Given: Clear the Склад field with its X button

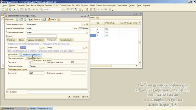Looking at the screenshot, I should pos(86,48).
